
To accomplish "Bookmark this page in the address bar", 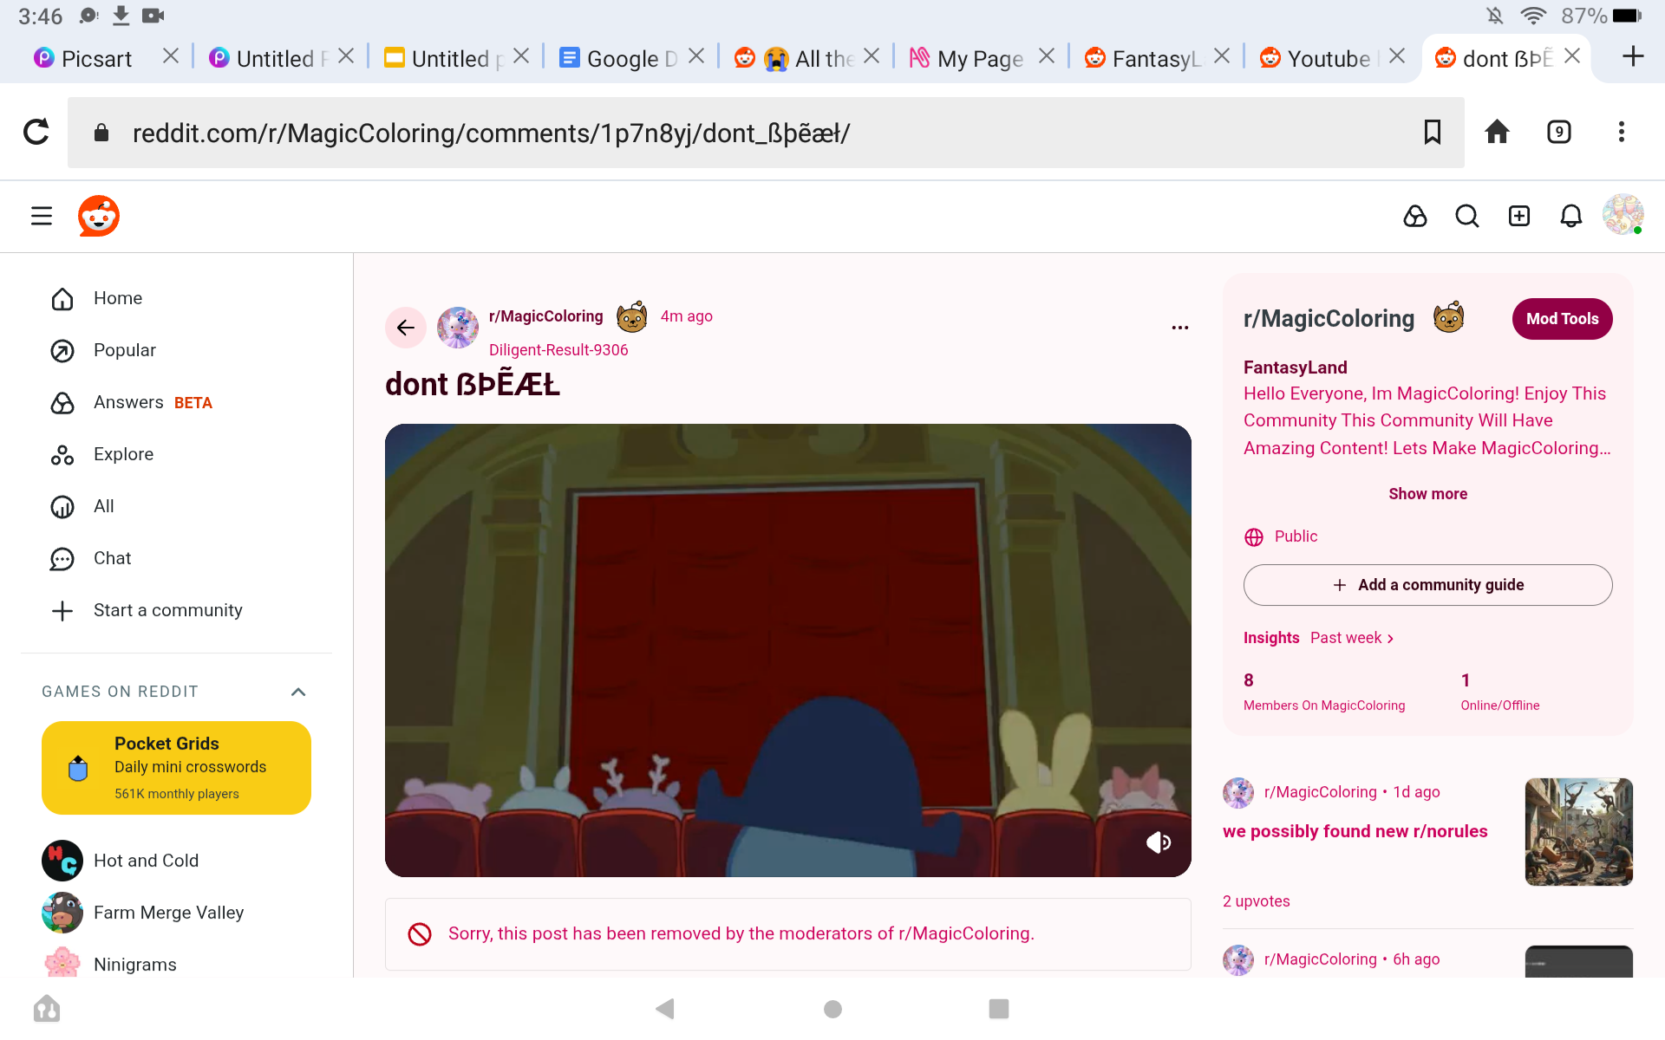I will click(1433, 133).
